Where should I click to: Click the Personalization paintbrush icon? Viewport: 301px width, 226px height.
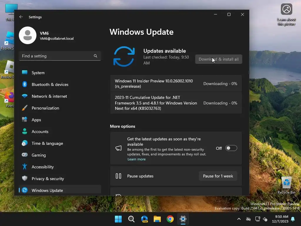tap(25, 108)
